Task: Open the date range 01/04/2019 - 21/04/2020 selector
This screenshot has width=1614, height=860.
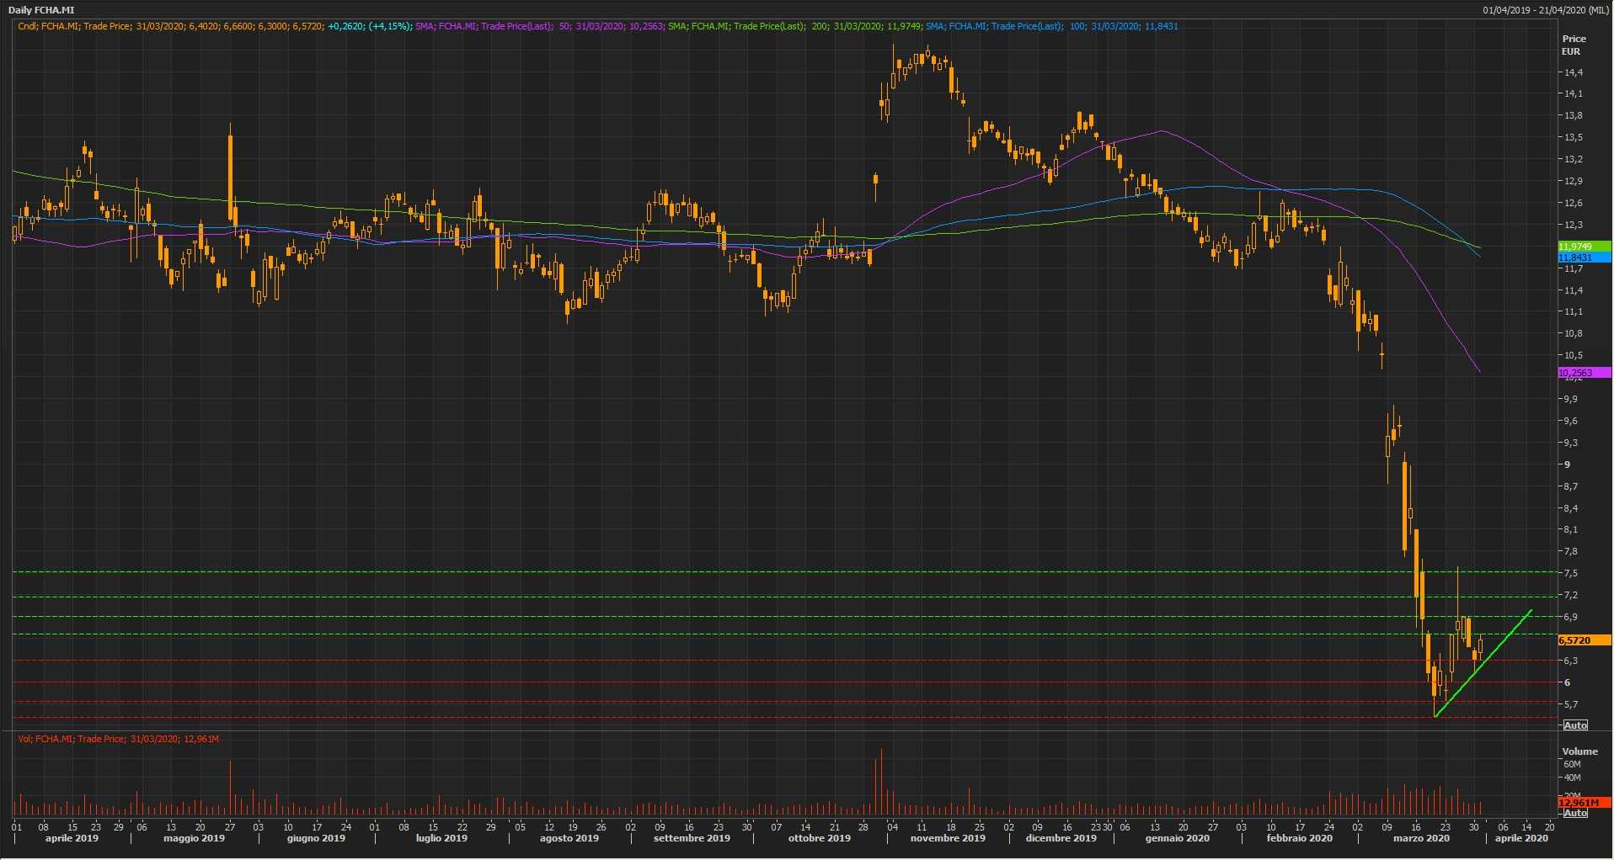Action: click(x=1546, y=10)
